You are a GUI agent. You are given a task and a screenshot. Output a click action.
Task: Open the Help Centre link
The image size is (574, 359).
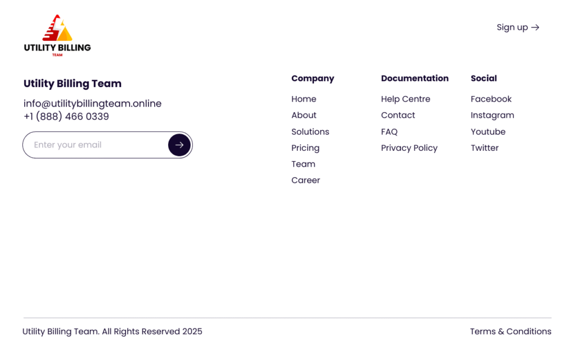click(x=405, y=99)
